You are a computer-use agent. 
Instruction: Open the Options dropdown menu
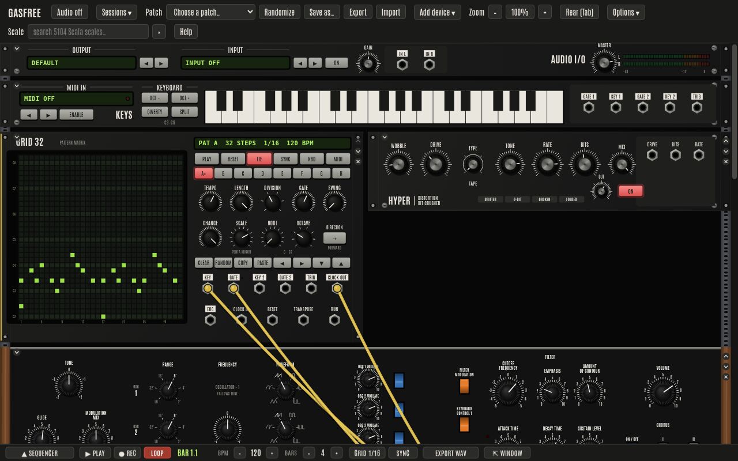pos(626,12)
